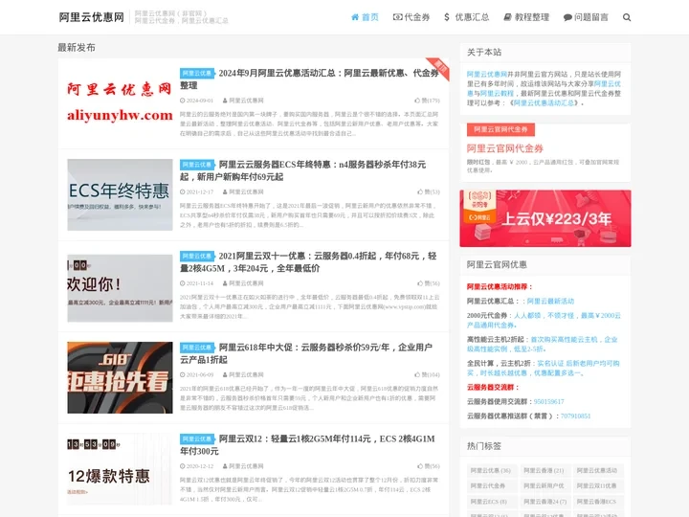Select the 阿里云香港24 (7) tag
689x517 pixels.
[x=544, y=501]
